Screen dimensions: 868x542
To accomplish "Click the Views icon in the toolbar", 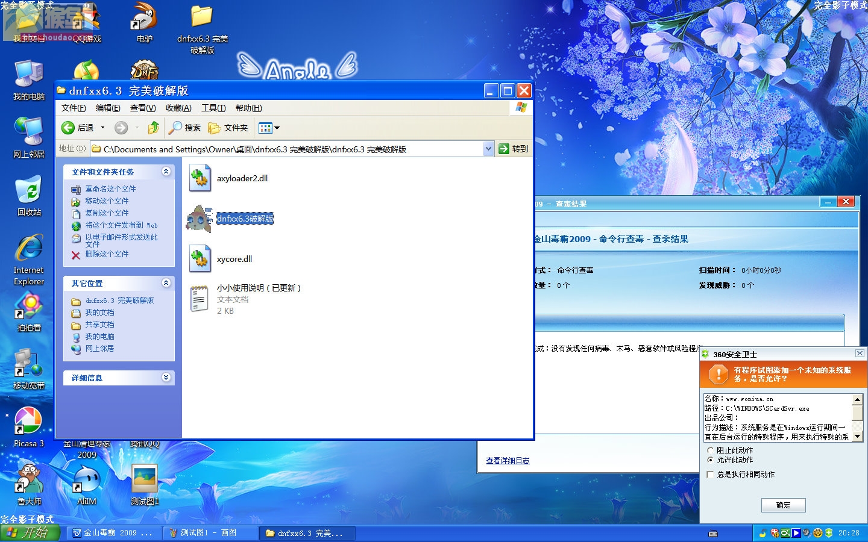I will pos(265,128).
